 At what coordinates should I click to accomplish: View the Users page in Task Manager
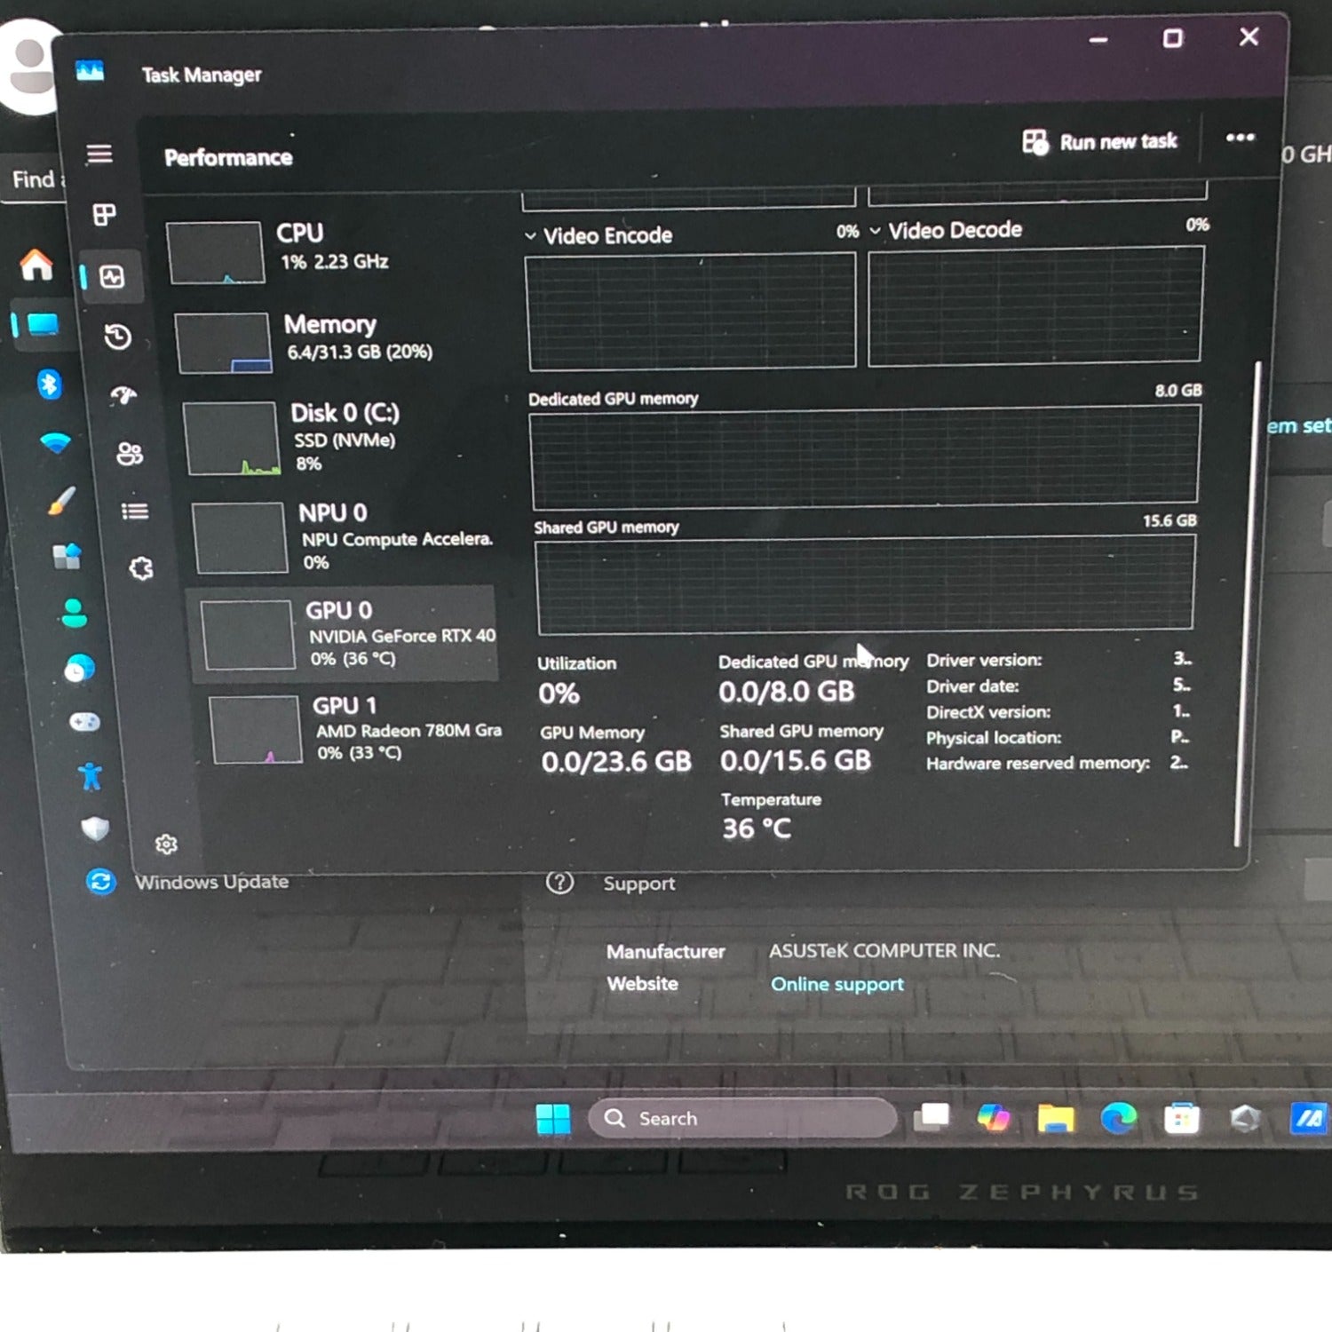(x=130, y=455)
